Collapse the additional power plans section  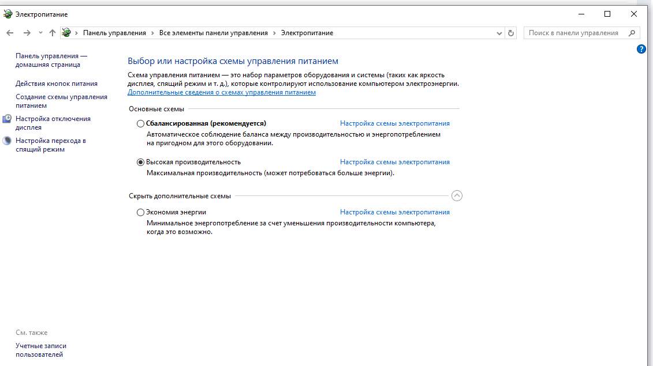[457, 196]
